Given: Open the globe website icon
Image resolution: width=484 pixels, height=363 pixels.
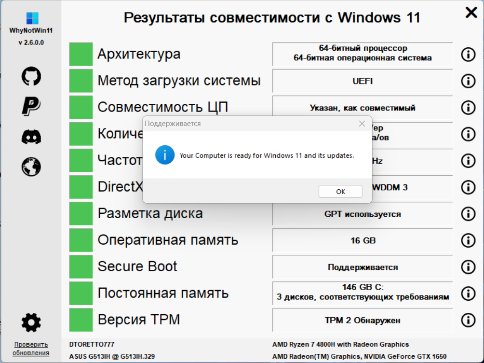Looking at the screenshot, I should [31, 167].
